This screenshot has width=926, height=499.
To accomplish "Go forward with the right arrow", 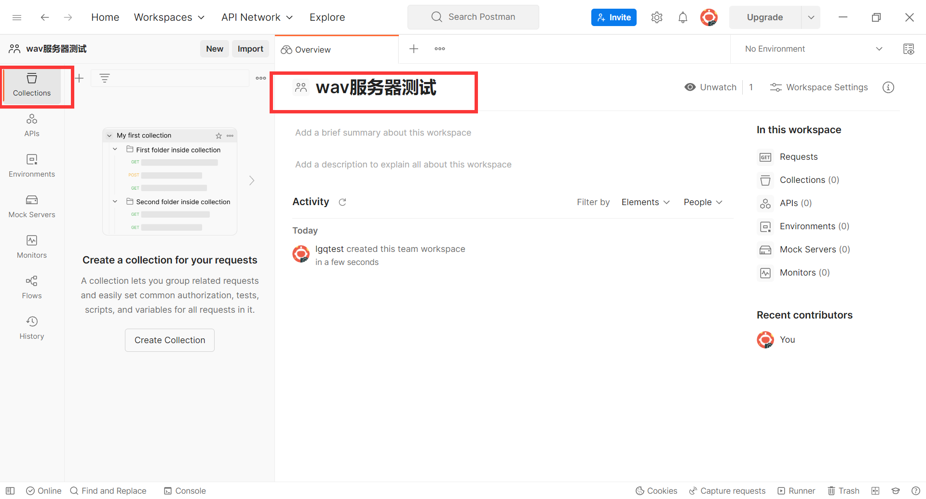I will (68, 17).
